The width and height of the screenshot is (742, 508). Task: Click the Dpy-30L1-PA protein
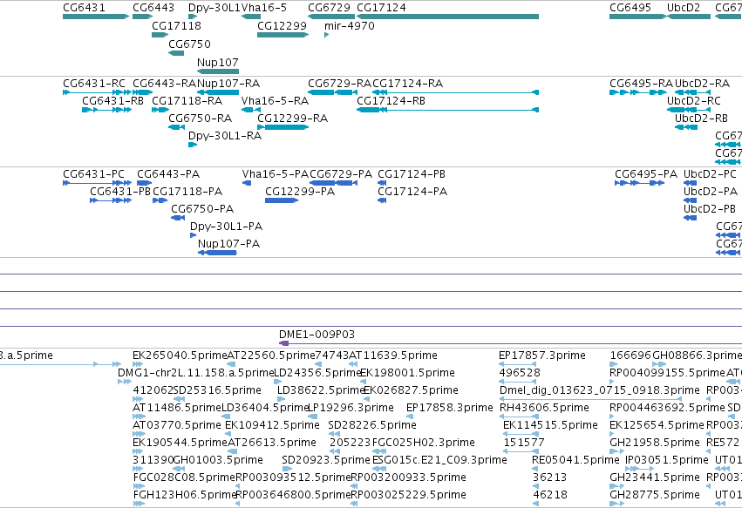pos(193,235)
